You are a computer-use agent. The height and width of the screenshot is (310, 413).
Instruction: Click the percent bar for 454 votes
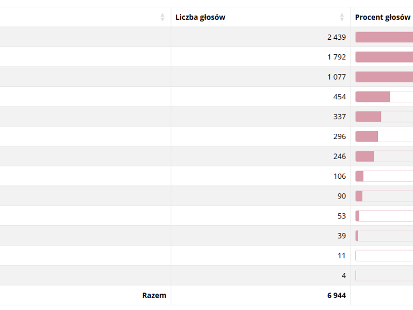point(384,97)
